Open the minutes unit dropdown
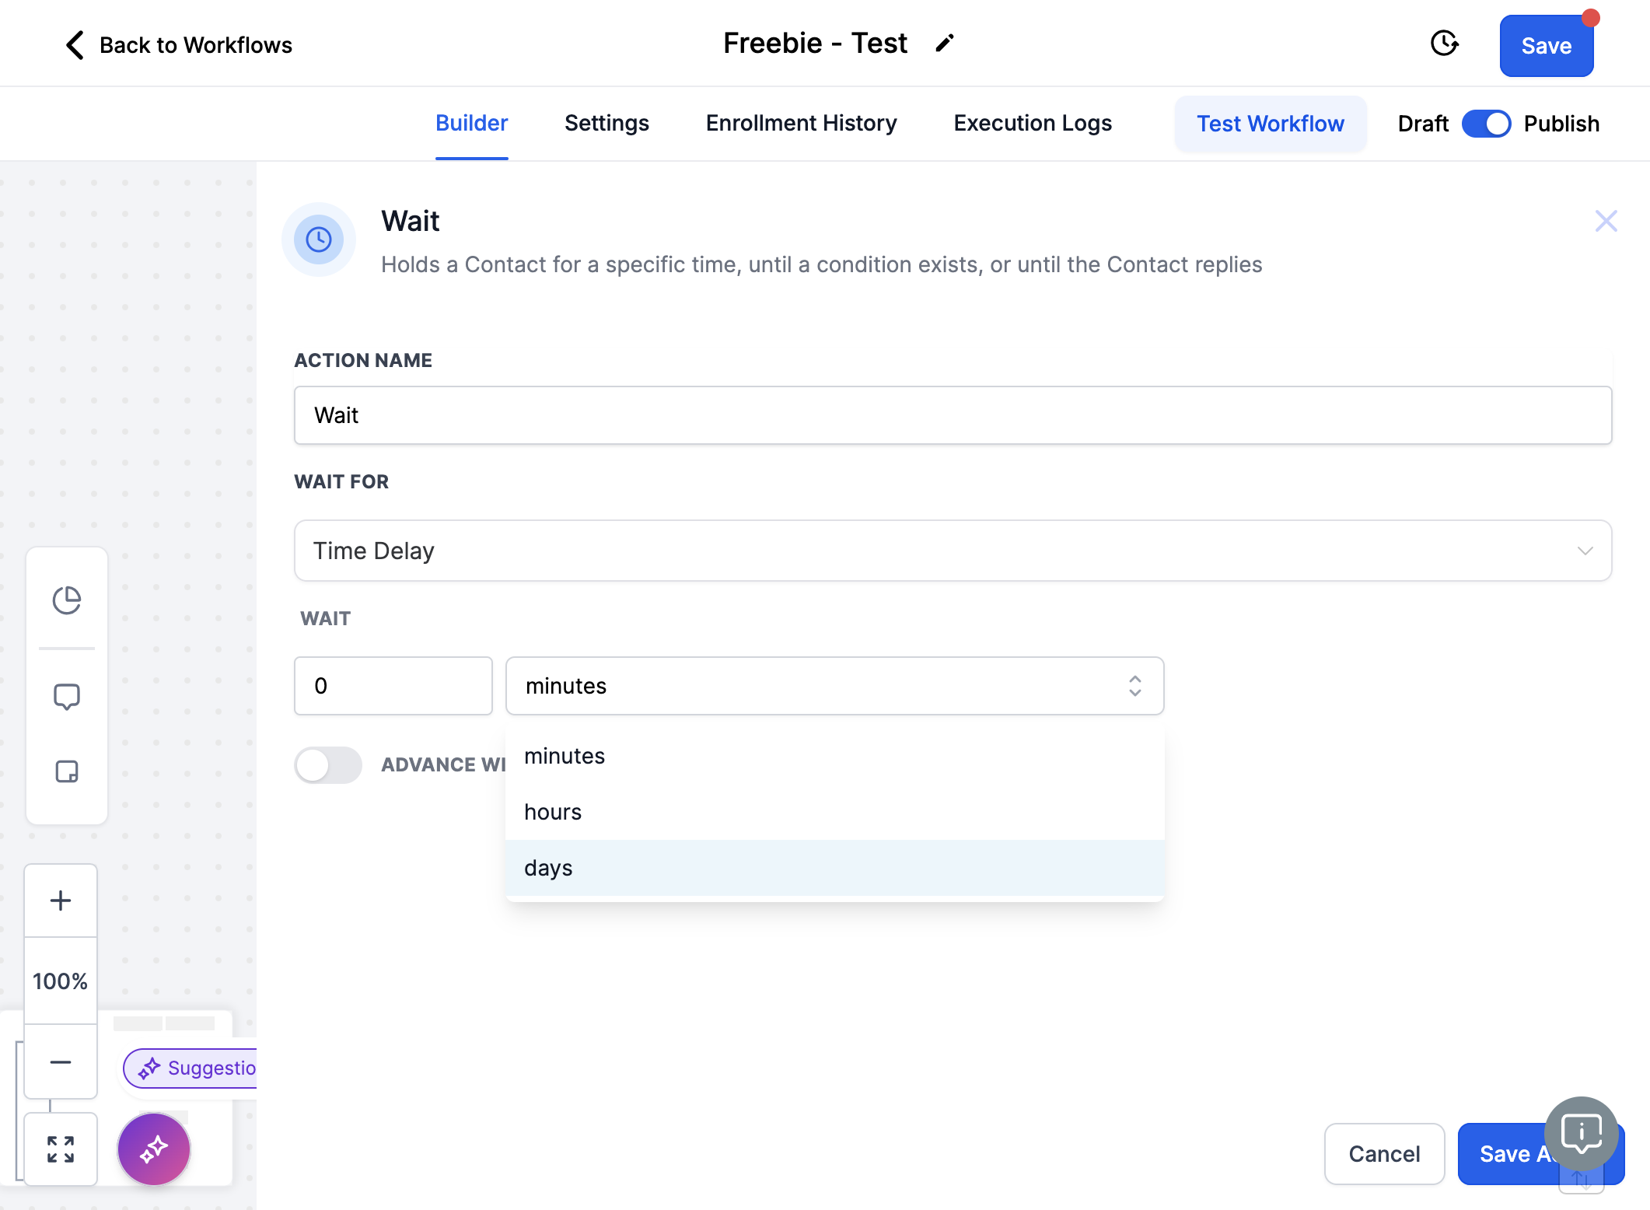This screenshot has width=1650, height=1210. 834,686
